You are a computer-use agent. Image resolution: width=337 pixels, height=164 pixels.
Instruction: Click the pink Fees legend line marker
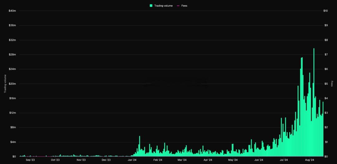178,6
